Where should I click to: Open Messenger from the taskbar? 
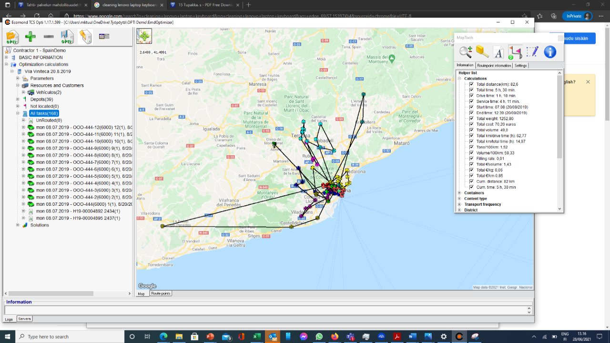(x=304, y=336)
